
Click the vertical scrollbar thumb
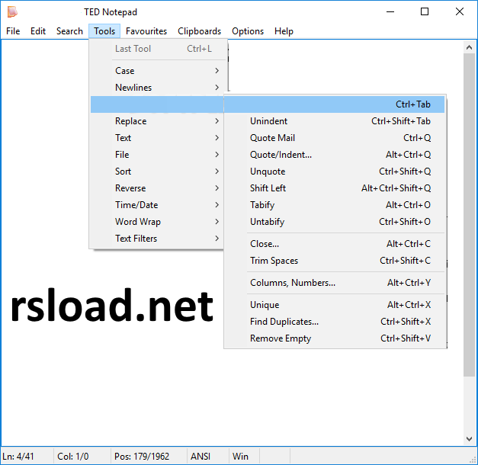pyautogui.click(x=469, y=215)
